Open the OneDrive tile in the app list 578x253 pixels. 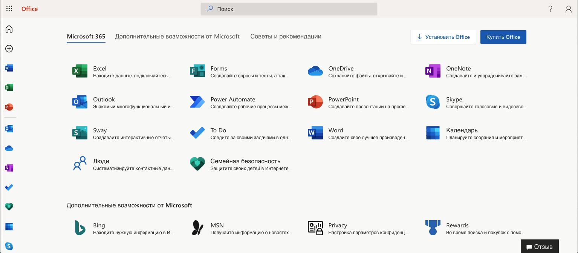coord(358,71)
